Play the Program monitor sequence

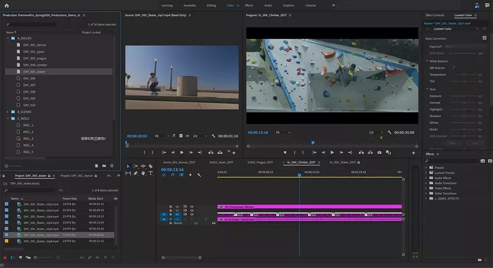[x=332, y=153]
